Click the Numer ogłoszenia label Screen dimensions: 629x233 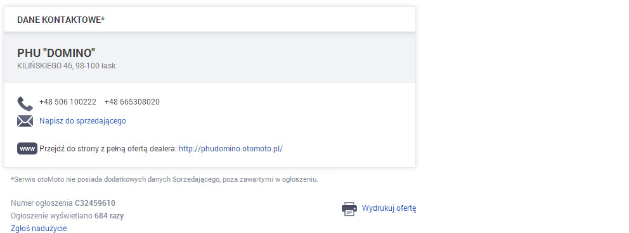pyautogui.click(x=42, y=203)
